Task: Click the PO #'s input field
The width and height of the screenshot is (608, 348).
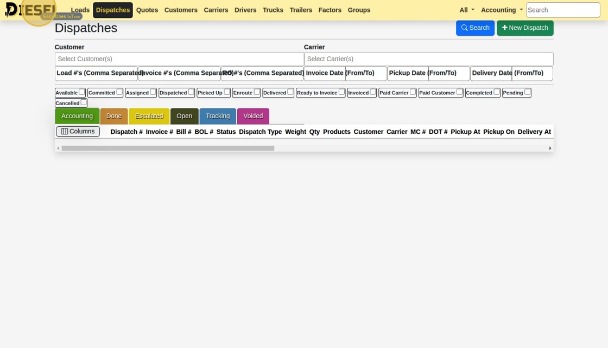Action: click(262, 73)
